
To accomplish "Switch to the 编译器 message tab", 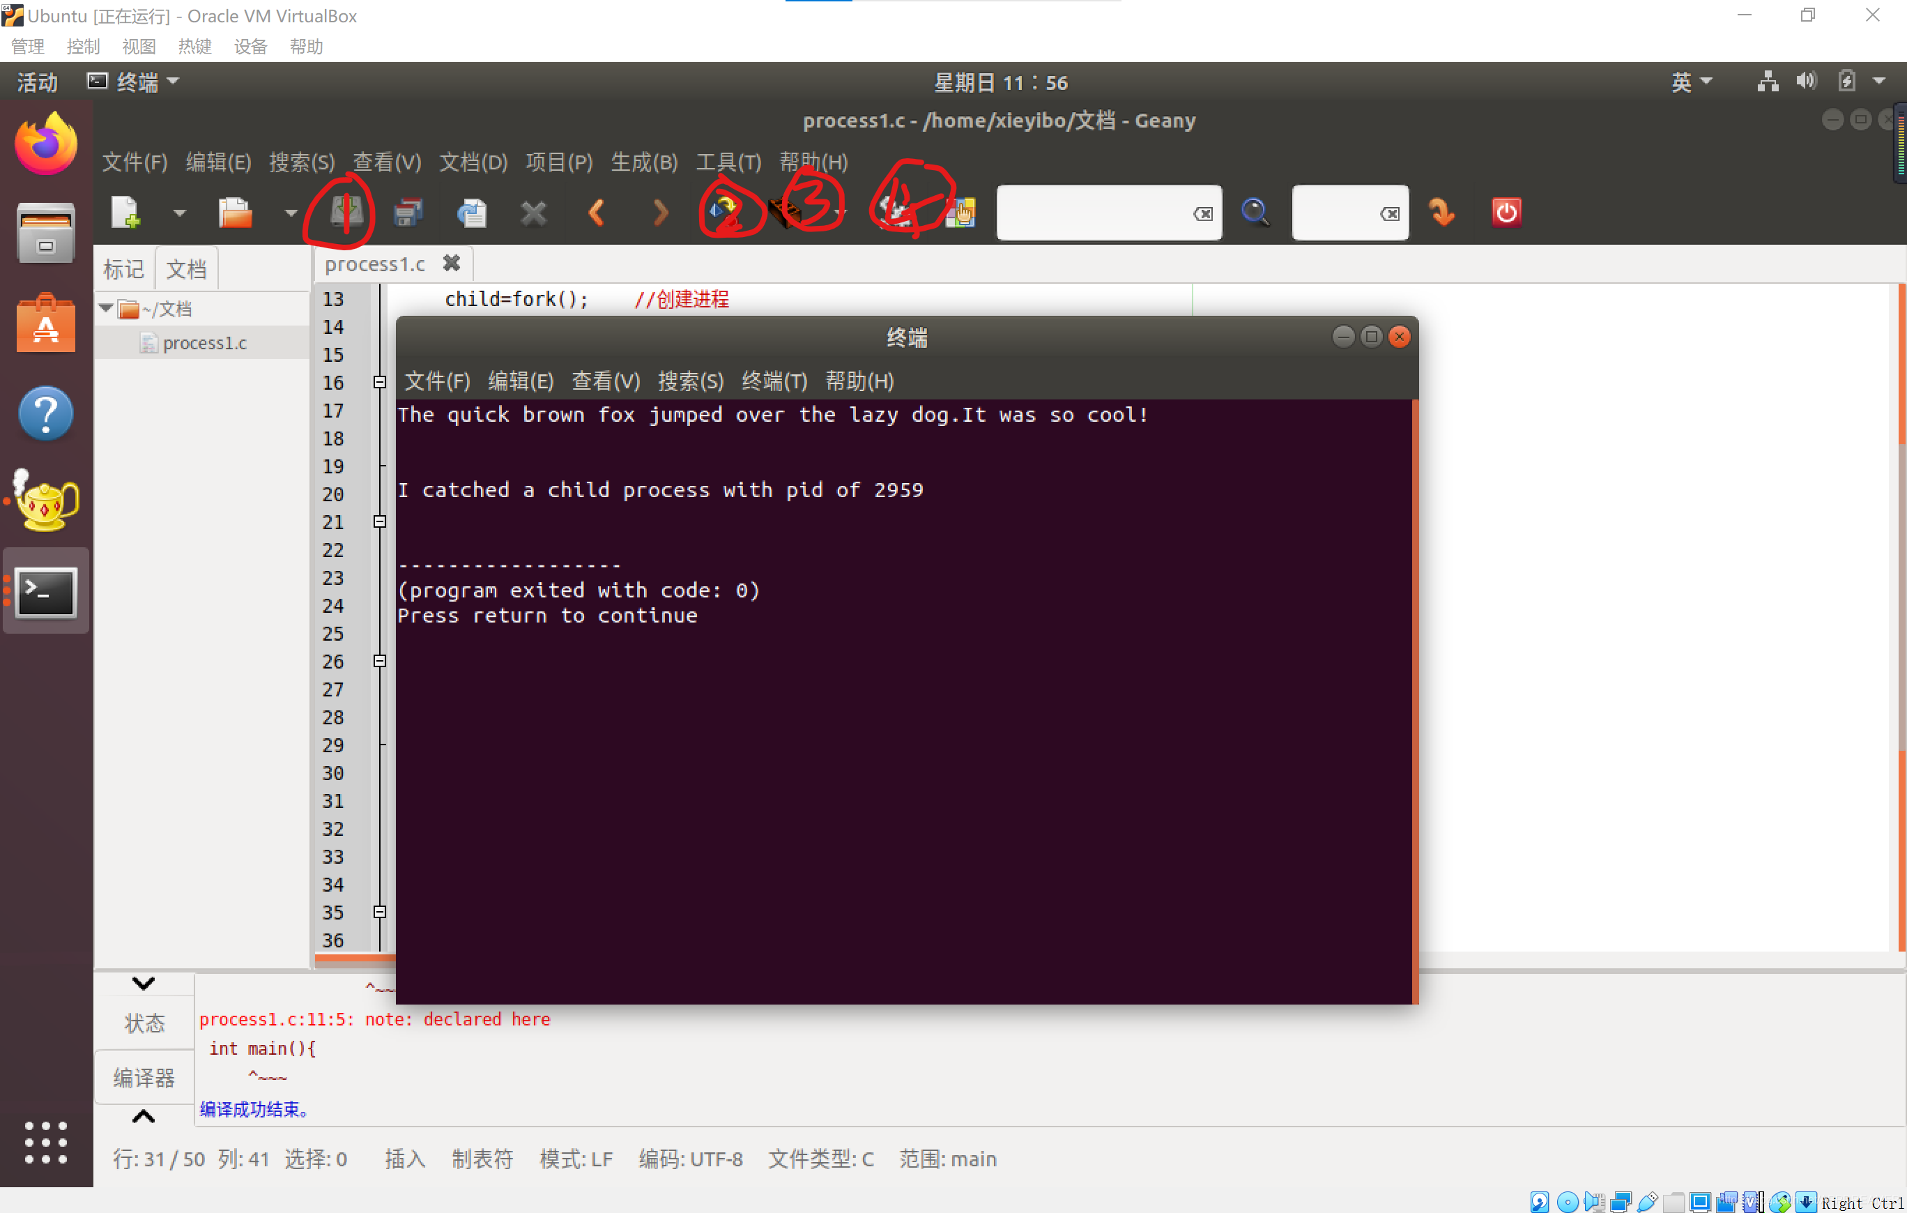I will [x=144, y=1078].
